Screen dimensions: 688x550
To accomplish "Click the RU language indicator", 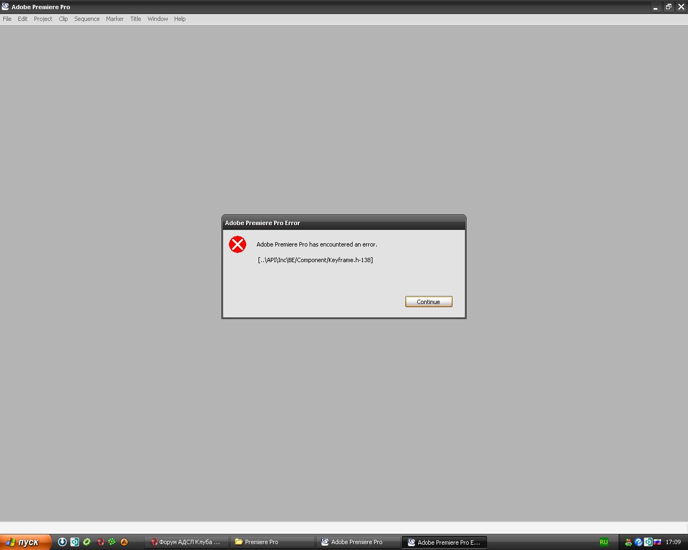I will click(604, 542).
